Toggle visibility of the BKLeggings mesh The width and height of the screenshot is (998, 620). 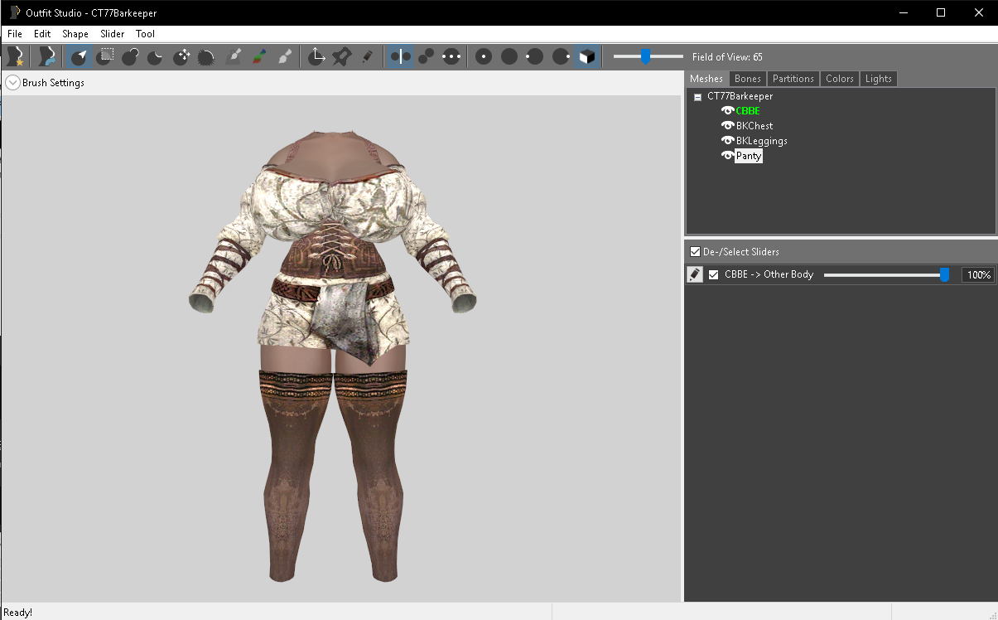click(x=727, y=141)
